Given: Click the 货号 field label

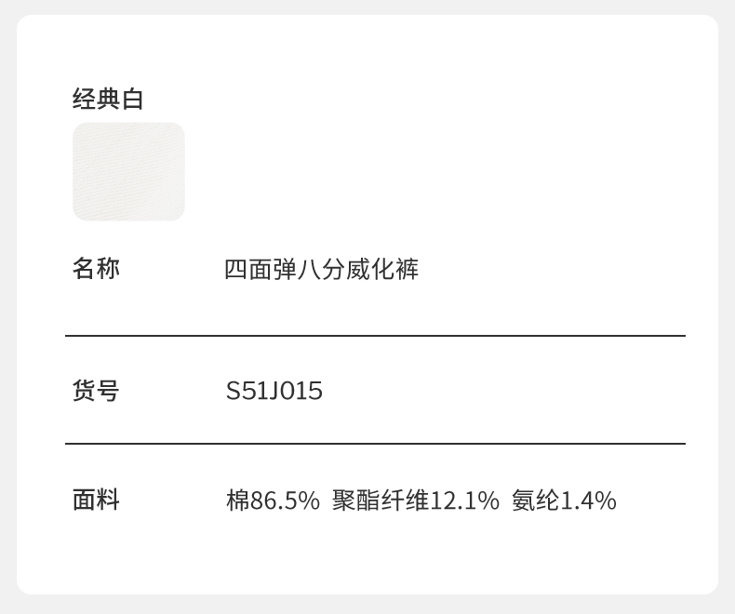Looking at the screenshot, I should 96,390.
